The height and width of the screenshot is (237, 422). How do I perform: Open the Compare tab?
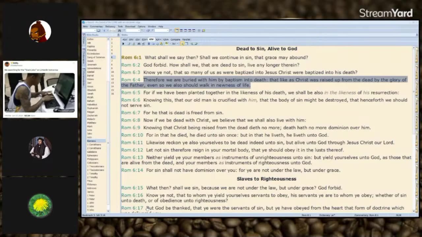click(x=175, y=39)
